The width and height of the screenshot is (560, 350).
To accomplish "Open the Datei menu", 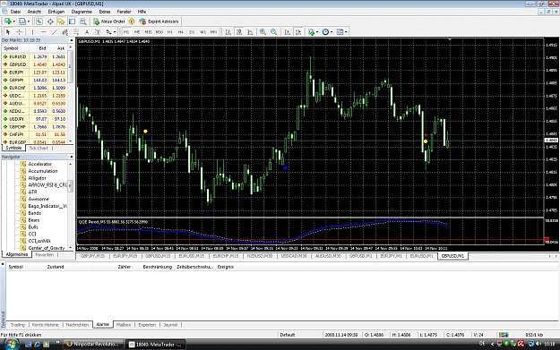I will point(15,12).
